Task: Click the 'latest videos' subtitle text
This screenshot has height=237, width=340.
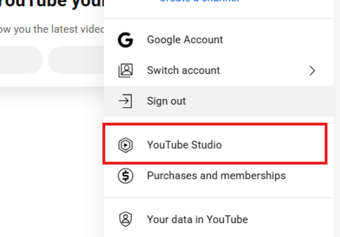Action: point(51,30)
